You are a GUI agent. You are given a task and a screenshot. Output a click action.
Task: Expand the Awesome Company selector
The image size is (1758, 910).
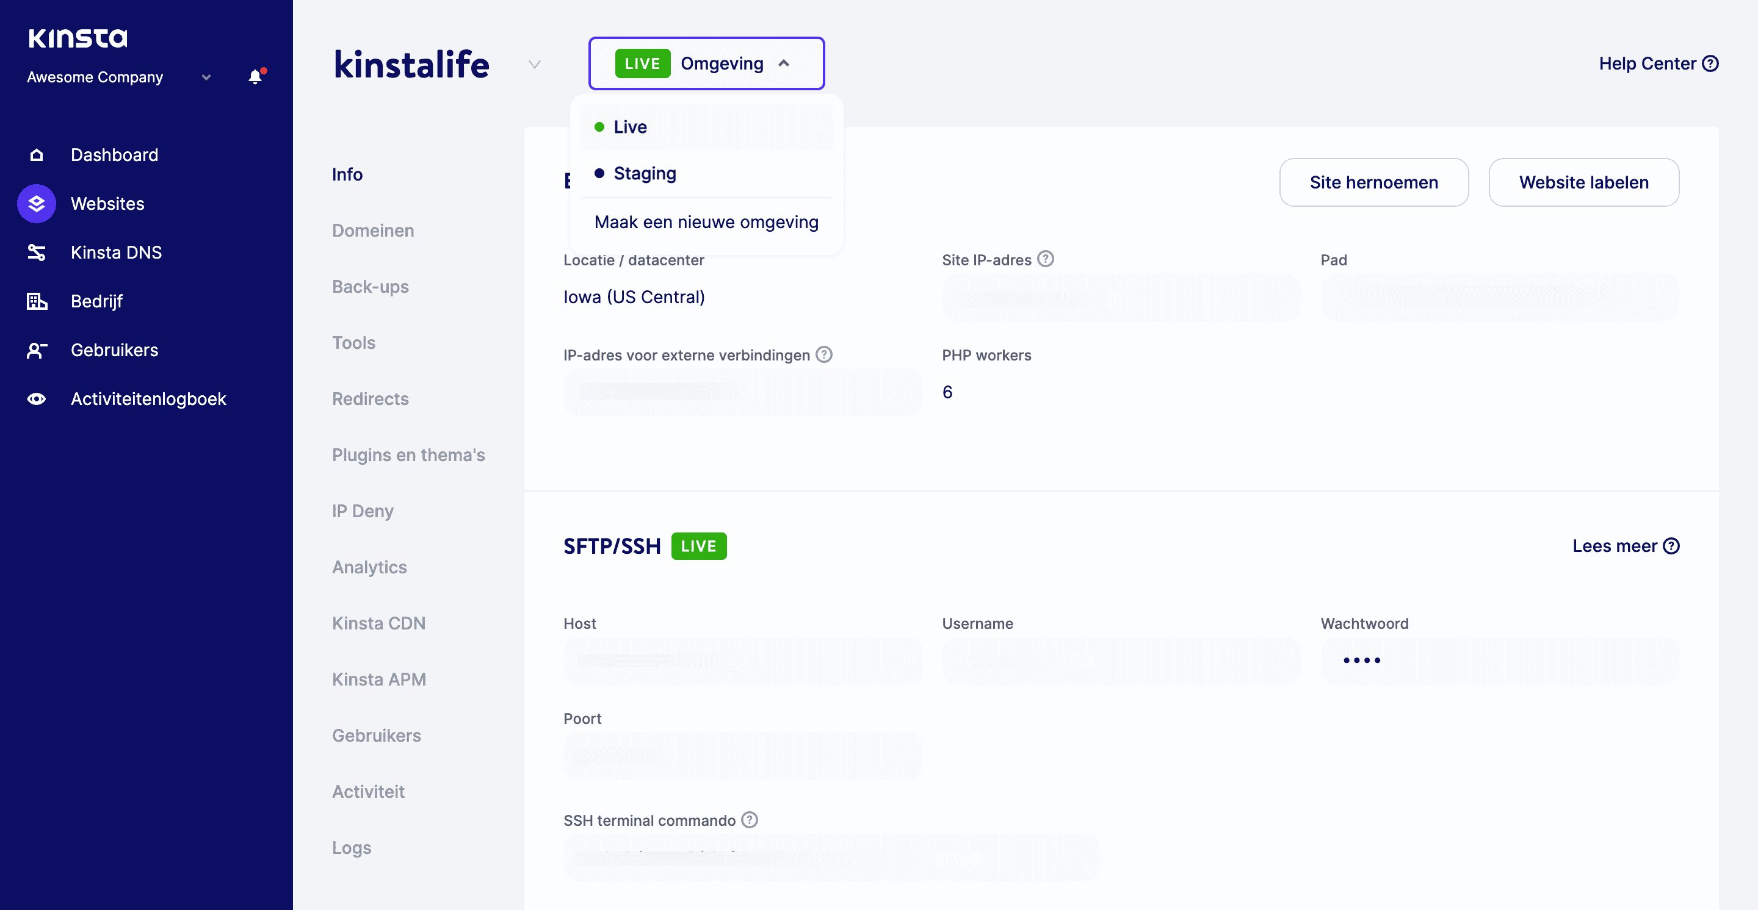[206, 77]
